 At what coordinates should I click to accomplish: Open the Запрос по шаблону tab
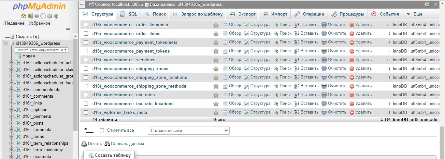198,14
